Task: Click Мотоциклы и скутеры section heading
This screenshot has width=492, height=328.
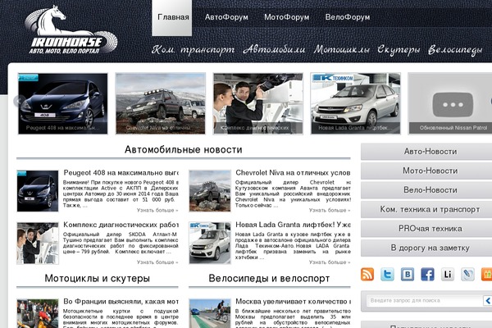Action: coord(98,279)
